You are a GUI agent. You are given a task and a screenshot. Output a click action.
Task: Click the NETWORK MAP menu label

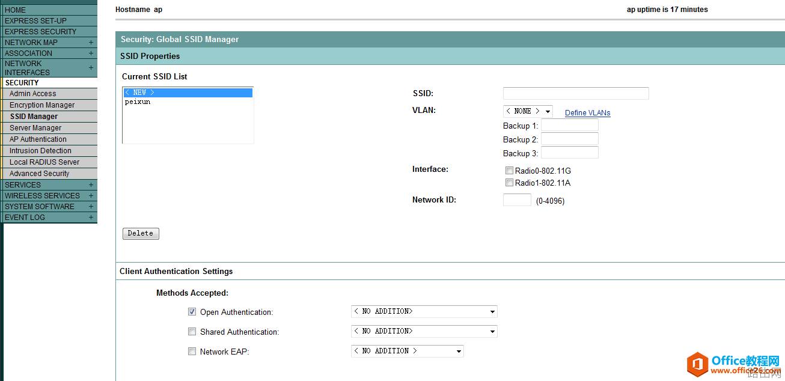pyautogui.click(x=31, y=42)
